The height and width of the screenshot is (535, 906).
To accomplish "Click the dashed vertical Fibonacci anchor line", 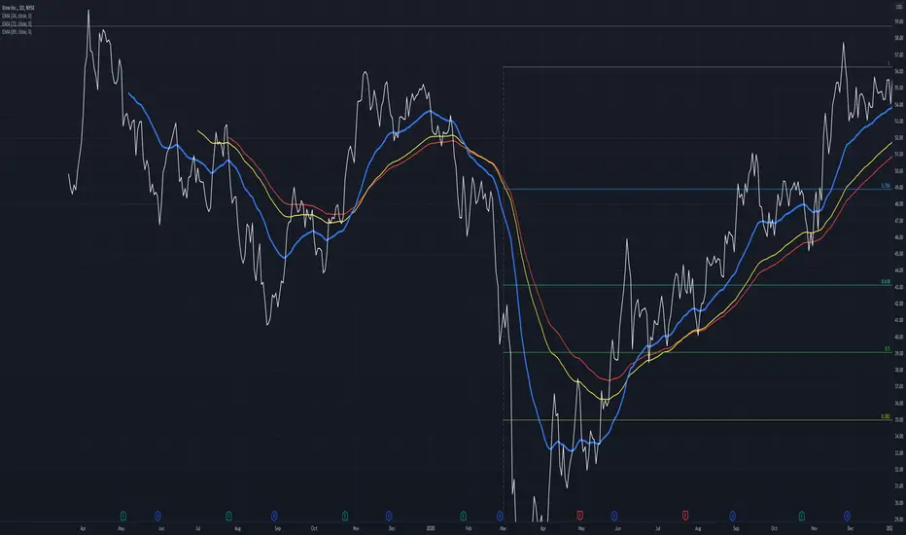I will [x=504, y=289].
